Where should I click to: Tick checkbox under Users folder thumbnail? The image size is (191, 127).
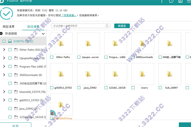tap(133, 88)
